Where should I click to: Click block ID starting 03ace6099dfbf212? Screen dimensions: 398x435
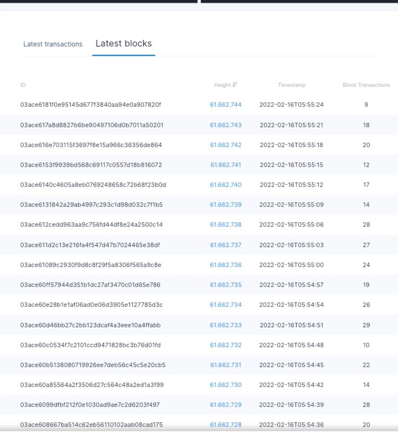coord(90,405)
